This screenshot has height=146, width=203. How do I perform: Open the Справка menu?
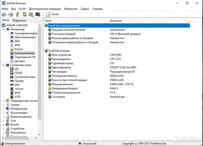click(97, 9)
